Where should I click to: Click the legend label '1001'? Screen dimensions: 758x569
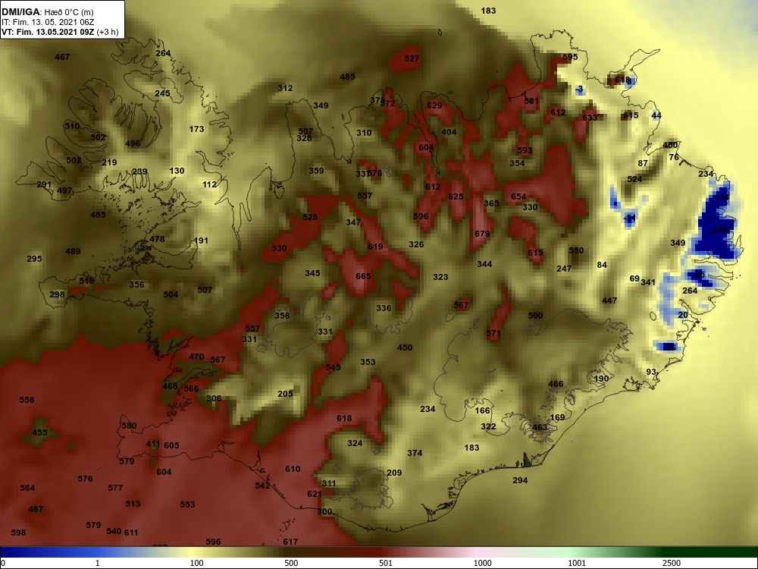click(x=577, y=563)
